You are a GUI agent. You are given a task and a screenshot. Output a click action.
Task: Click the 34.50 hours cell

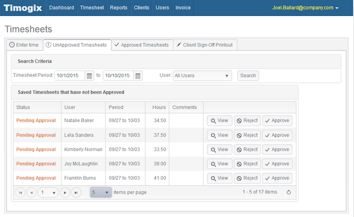coord(158,120)
